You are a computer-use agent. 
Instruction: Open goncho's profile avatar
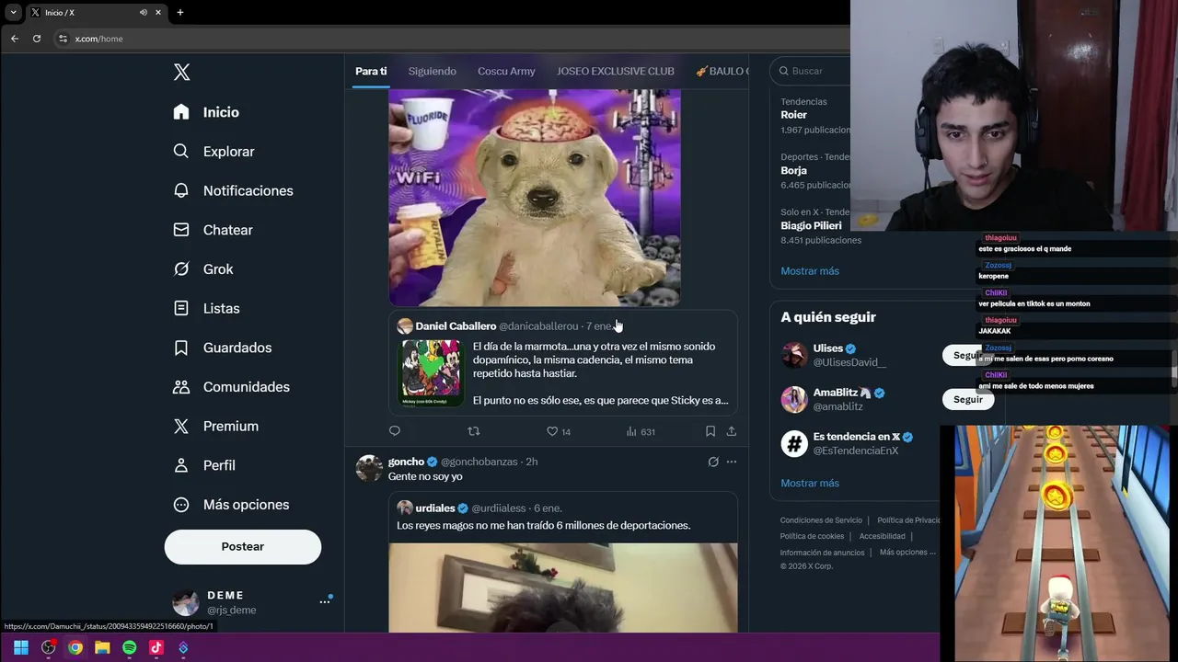pos(369,468)
